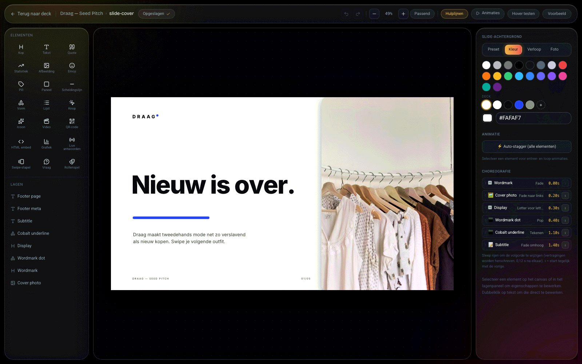The height and width of the screenshot is (364, 582).
Task: Go back via Terug naar deck
Action: 31,14
